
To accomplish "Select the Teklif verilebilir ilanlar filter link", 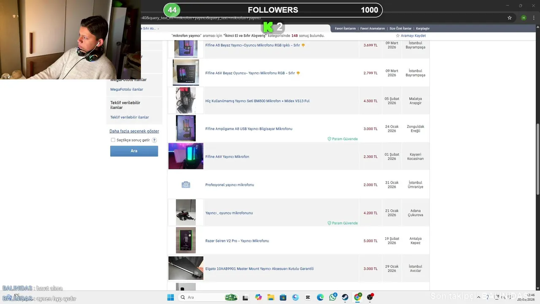I will 130,117.
